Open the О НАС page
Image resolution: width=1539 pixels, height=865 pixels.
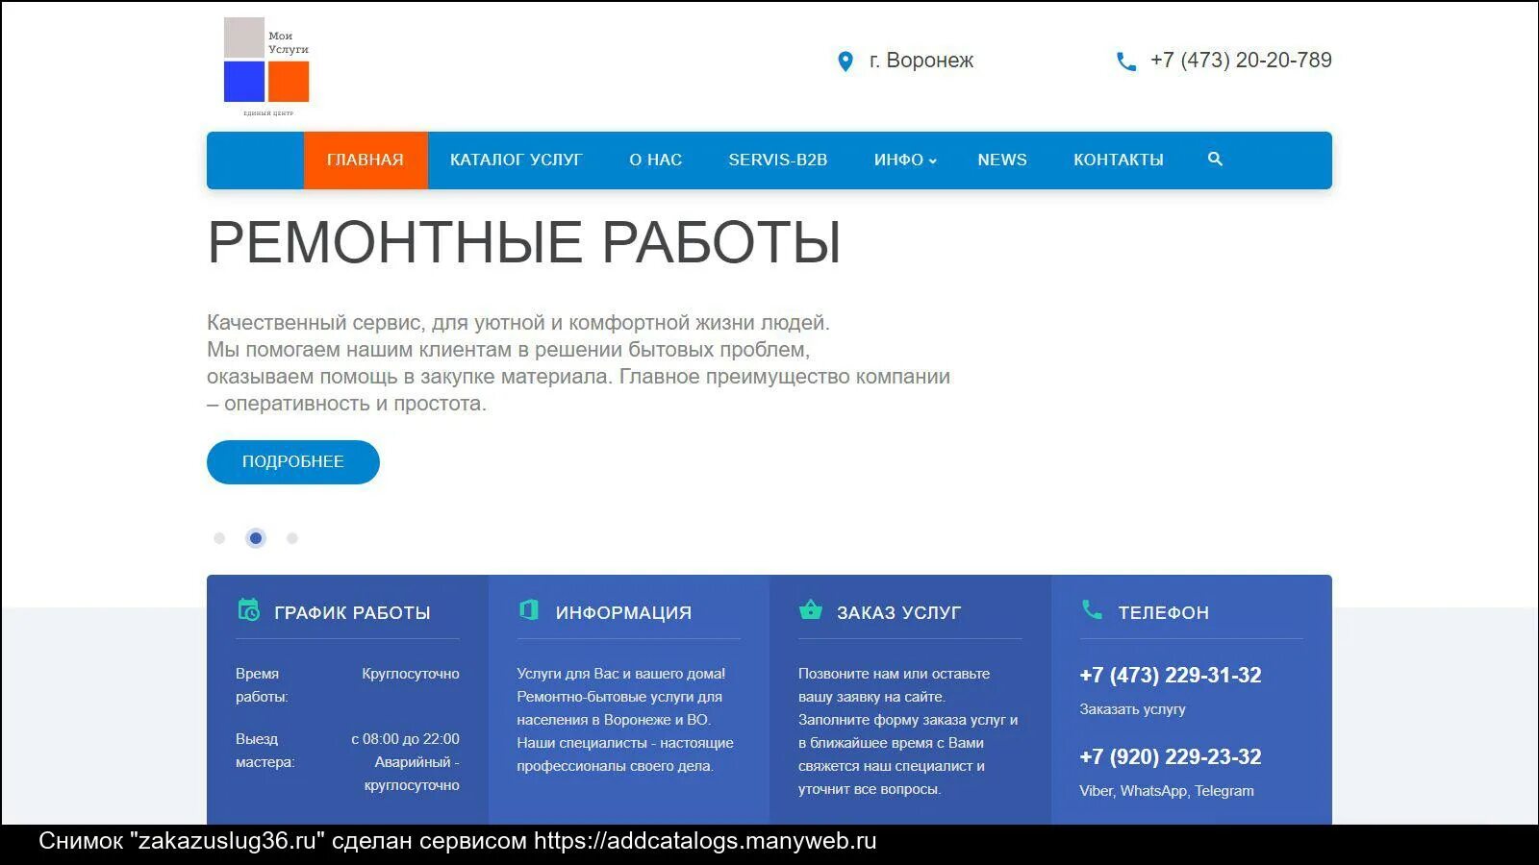point(656,160)
